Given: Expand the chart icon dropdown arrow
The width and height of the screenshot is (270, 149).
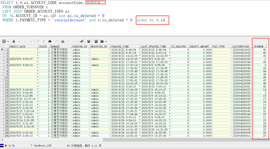Looking at the screenshot, I should pyautogui.click(x=106, y=42).
